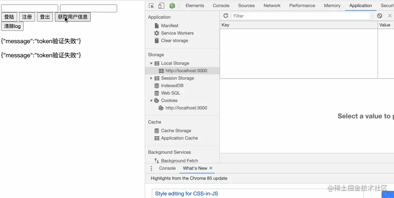Open the Background Fetch entry
The width and height of the screenshot is (394, 198).
179,161
